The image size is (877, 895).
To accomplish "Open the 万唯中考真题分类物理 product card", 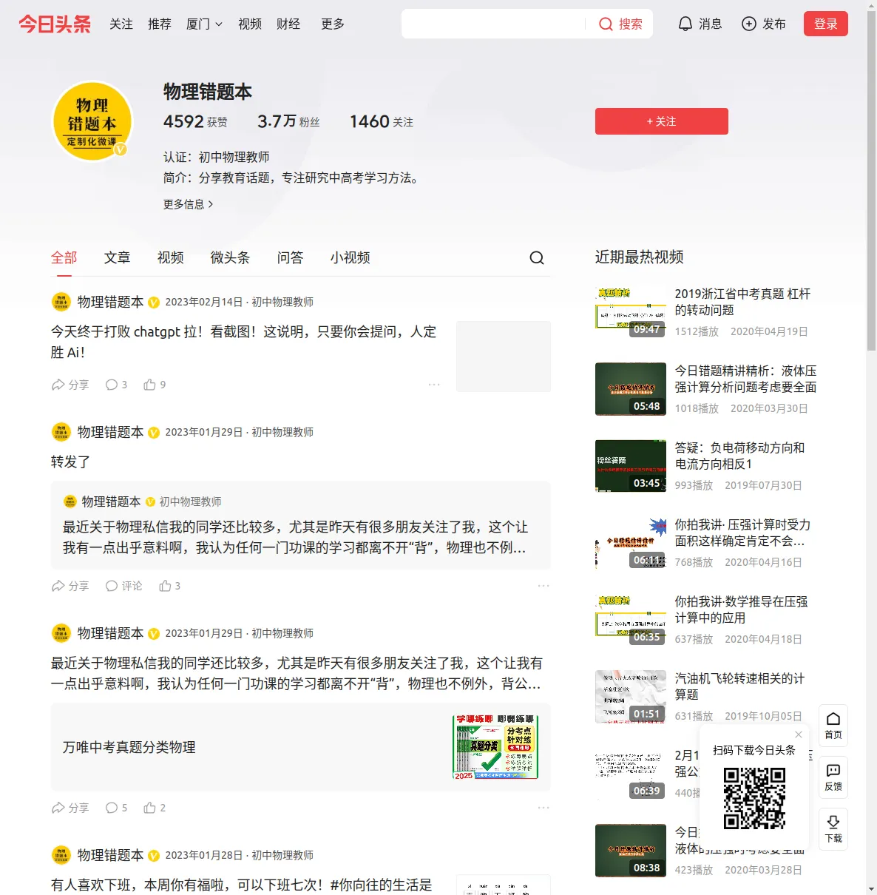I will coord(301,747).
